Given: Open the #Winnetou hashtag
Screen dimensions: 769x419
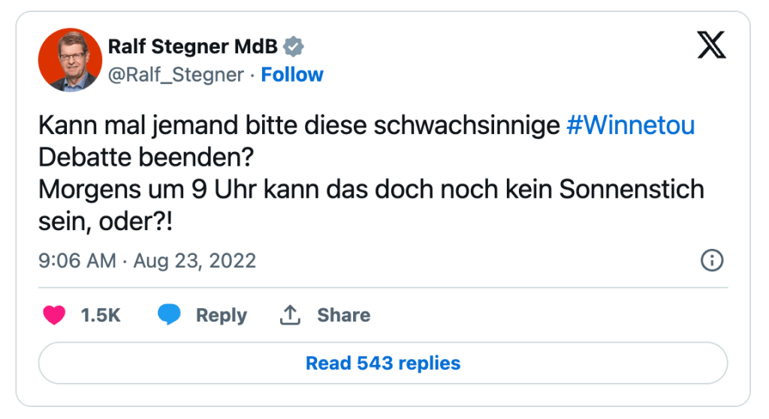Looking at the screenshot, I should [630, 126].
